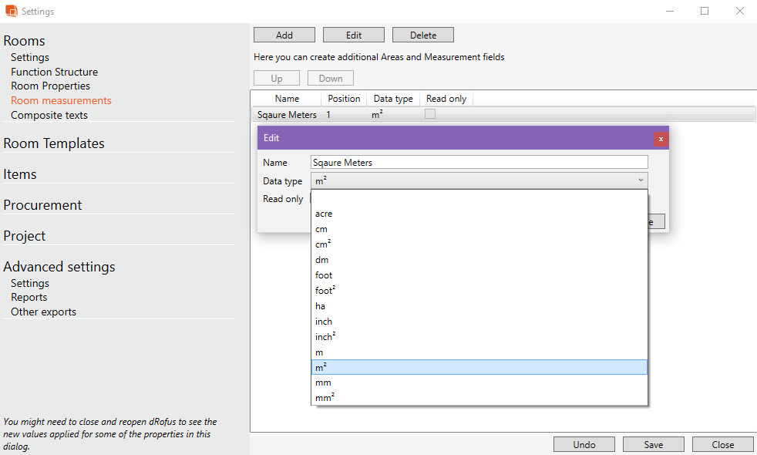Edit the Name input field
Image resolution: width=757 pixels, height=455 pixels.
(479, 163)
